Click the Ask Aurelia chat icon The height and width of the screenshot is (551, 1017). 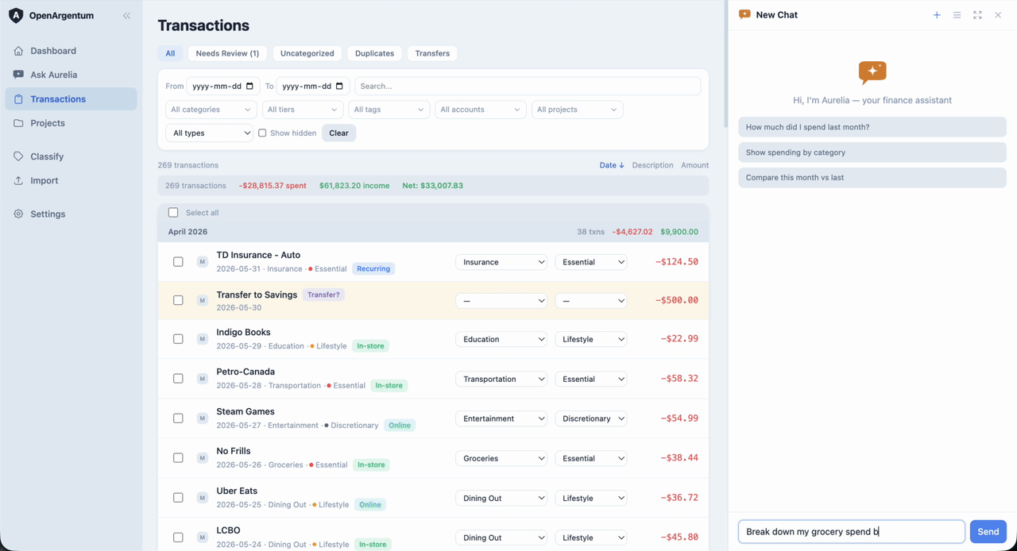coord(18,75)
